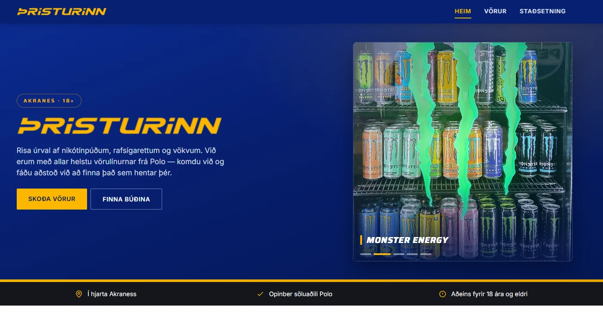Click the Akranes · 18+ badge
Screen dimensions: 603x336
click(49, 101)
